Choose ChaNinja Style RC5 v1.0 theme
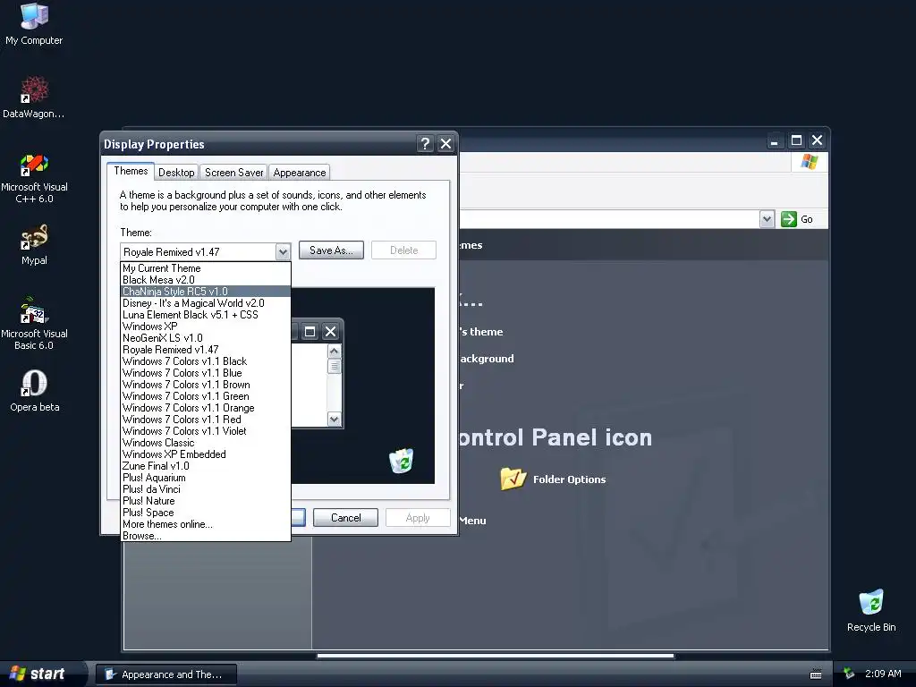This screenshot has height=687, width=916. [x=206, y=292]
